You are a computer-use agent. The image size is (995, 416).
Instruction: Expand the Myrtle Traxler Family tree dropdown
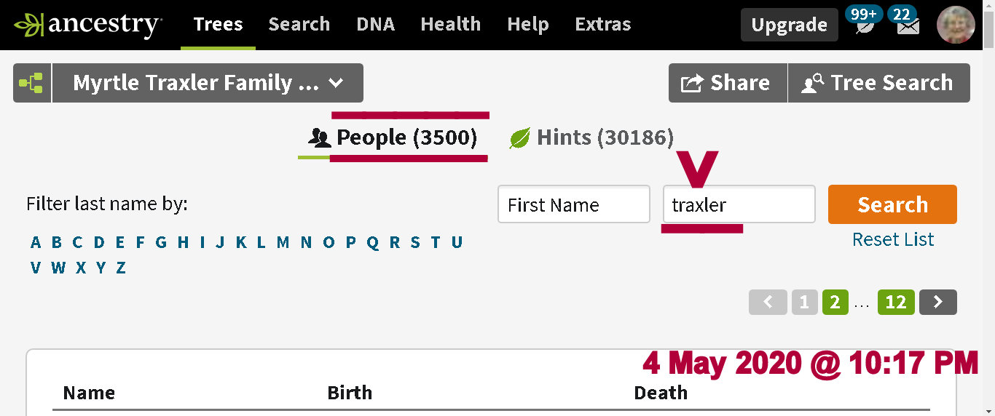tap(208, 83)
